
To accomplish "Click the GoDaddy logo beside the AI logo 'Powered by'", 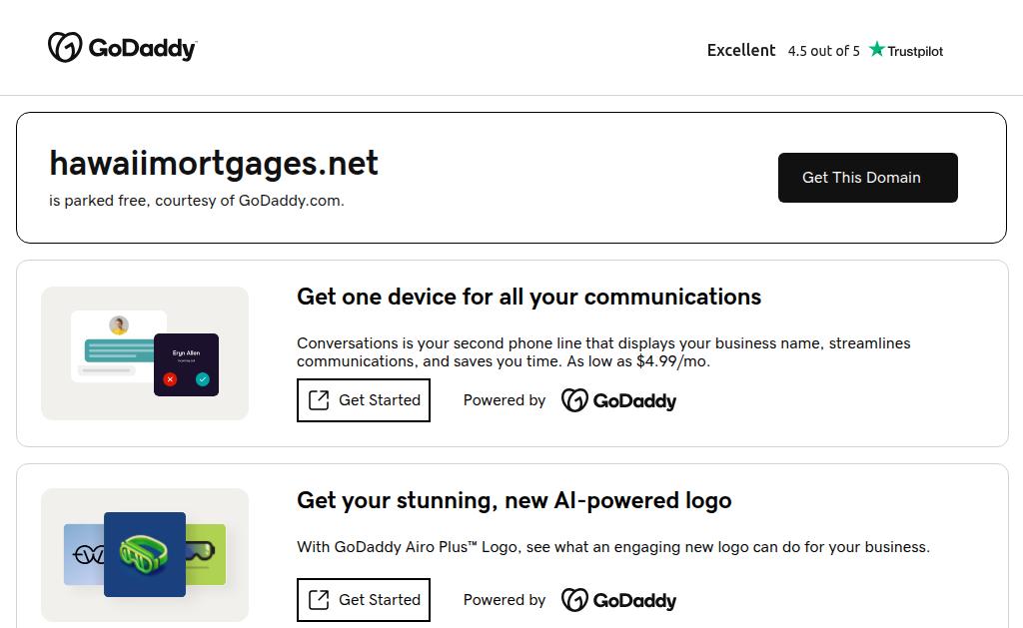I will tap(618, 600).
